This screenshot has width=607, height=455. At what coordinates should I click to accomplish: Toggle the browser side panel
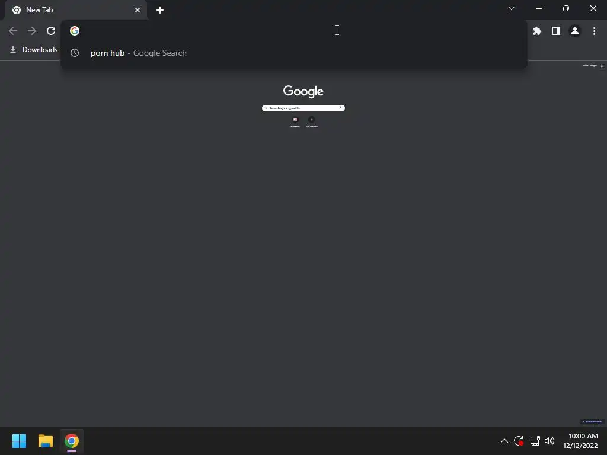(x=556, y=31)
